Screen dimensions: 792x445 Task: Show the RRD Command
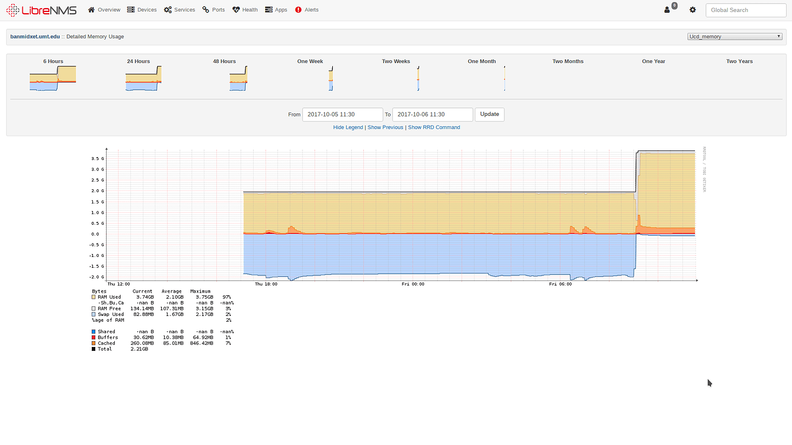click(x=434, y=127)
